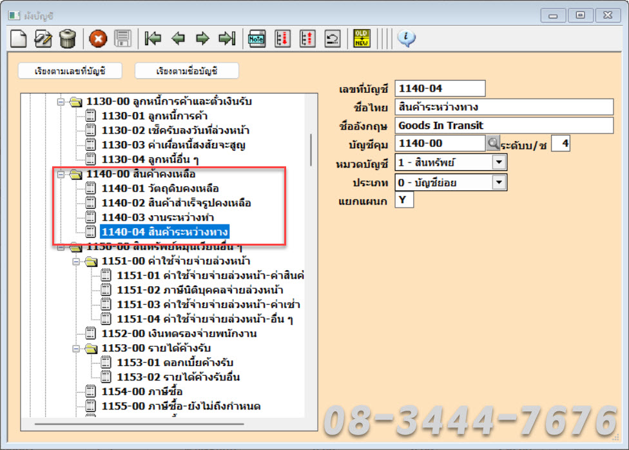Select 1155-00 ภาษีซื้อ-ยังไม่ถึงกำหนด
Image resolution: width=629 pixels, height=450 pixels.
pos(181,406)
